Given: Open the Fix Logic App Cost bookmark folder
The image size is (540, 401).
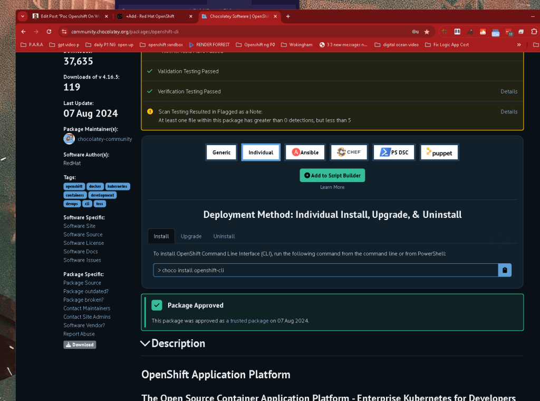Looking at the screenshot, I should coord(447,45).
